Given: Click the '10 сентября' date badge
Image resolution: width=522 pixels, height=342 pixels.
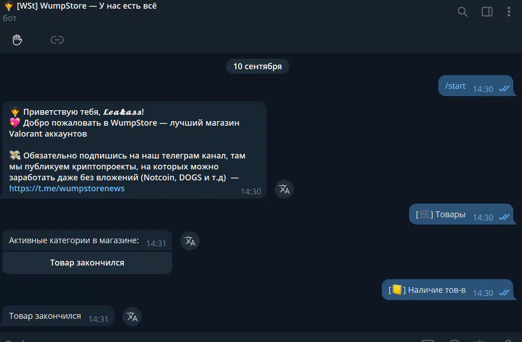Looking at the screenshot, I should pyautogui.click(x=257, y=66).
